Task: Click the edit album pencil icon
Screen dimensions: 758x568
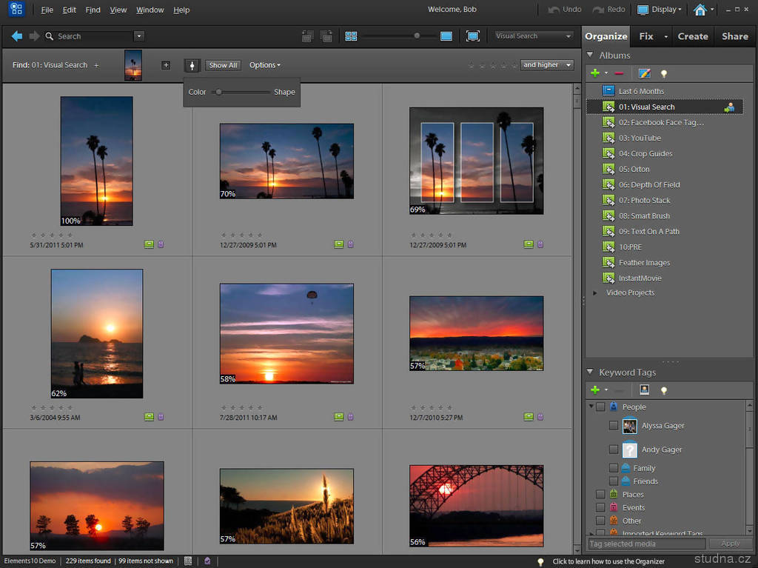Action: [644, 73]
